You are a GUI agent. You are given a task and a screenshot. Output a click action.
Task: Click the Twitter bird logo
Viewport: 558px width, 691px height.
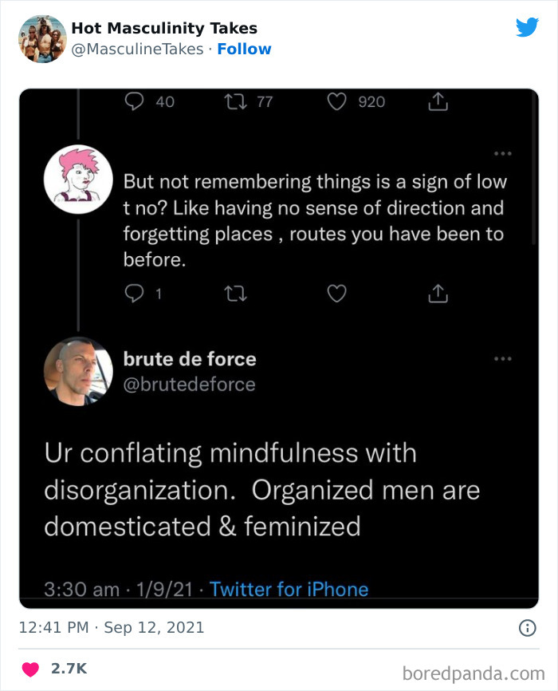528,27
